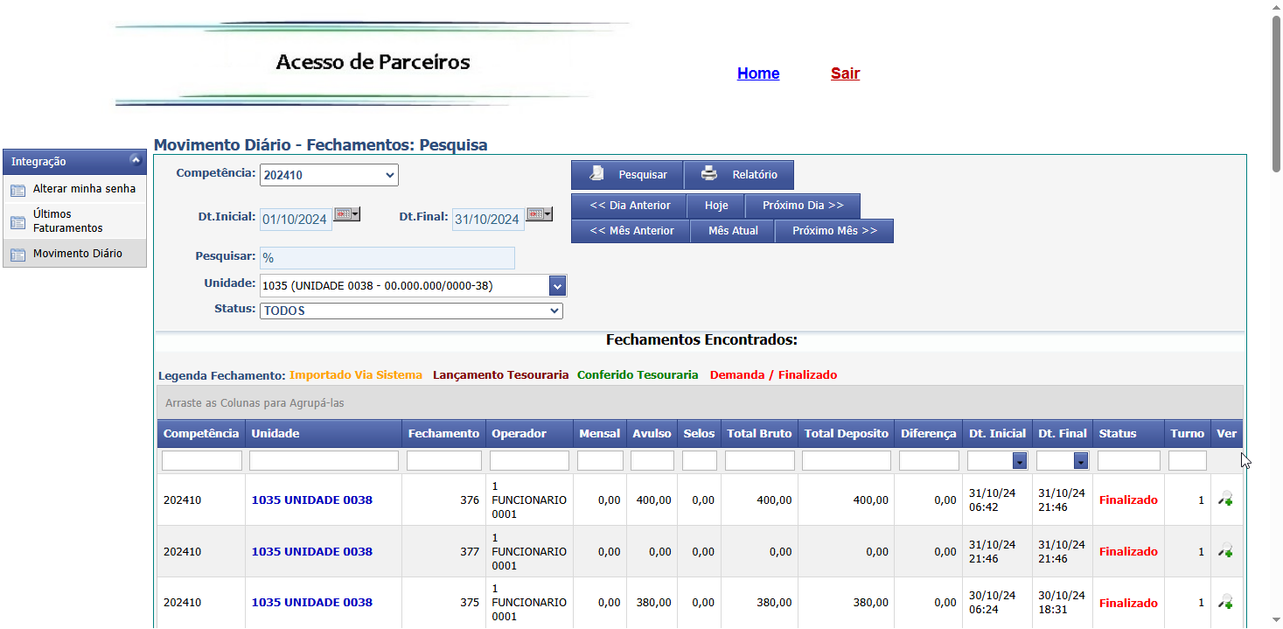Click the Pesquisar text input field

pyautogui.click(x=387, y=258)
